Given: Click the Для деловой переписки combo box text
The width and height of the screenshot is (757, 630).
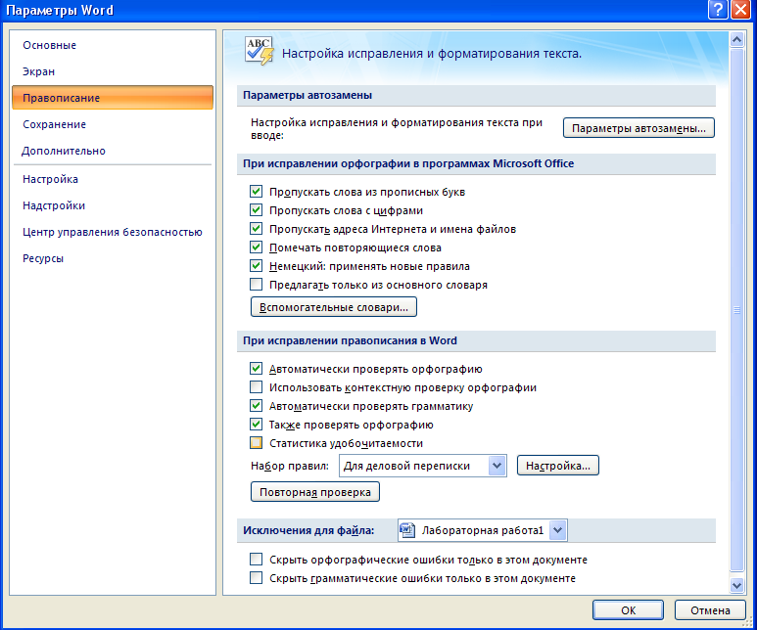Looking at the screenshot, I should click(406, 466).
